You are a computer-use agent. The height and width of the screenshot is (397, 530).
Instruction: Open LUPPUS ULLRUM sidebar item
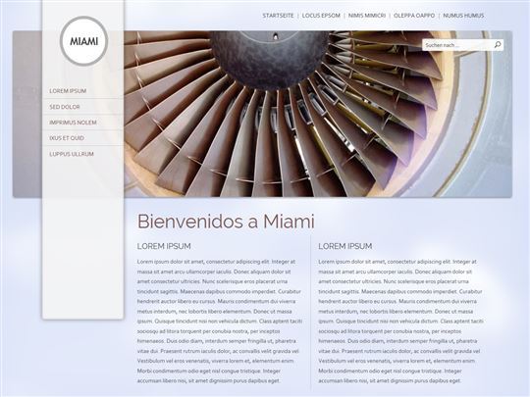(x=72, y=154)
